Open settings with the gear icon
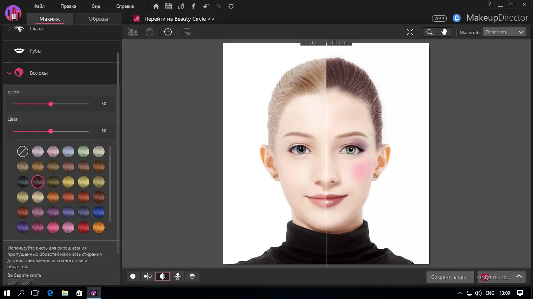The image size is (533, 299). coord(231,6)
